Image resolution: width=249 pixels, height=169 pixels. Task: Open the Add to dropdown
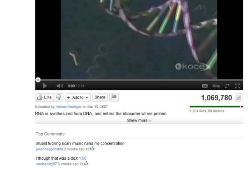coord(78,97)
